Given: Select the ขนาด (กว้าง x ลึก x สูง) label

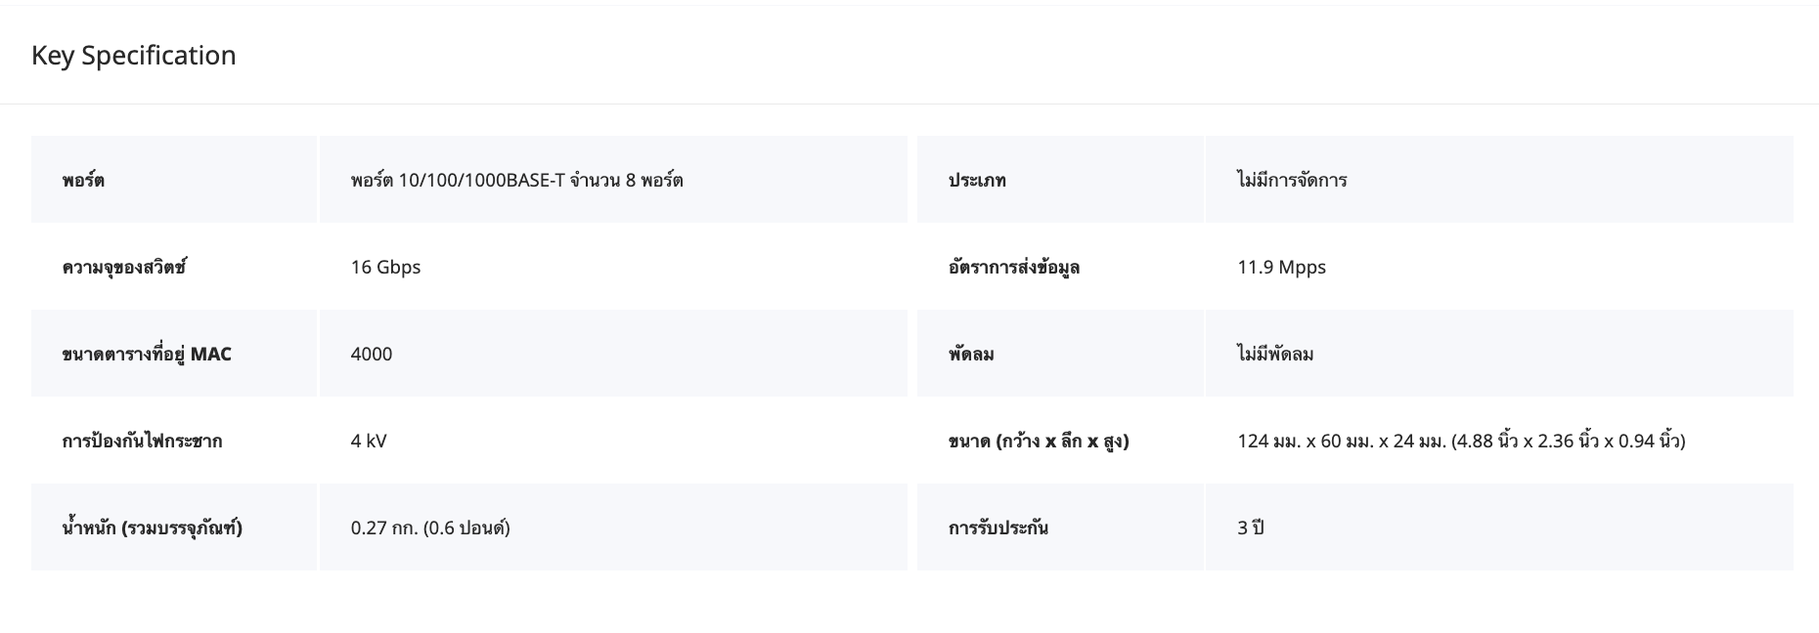Looking at the screenshot, I should [x=1039, y=441].
